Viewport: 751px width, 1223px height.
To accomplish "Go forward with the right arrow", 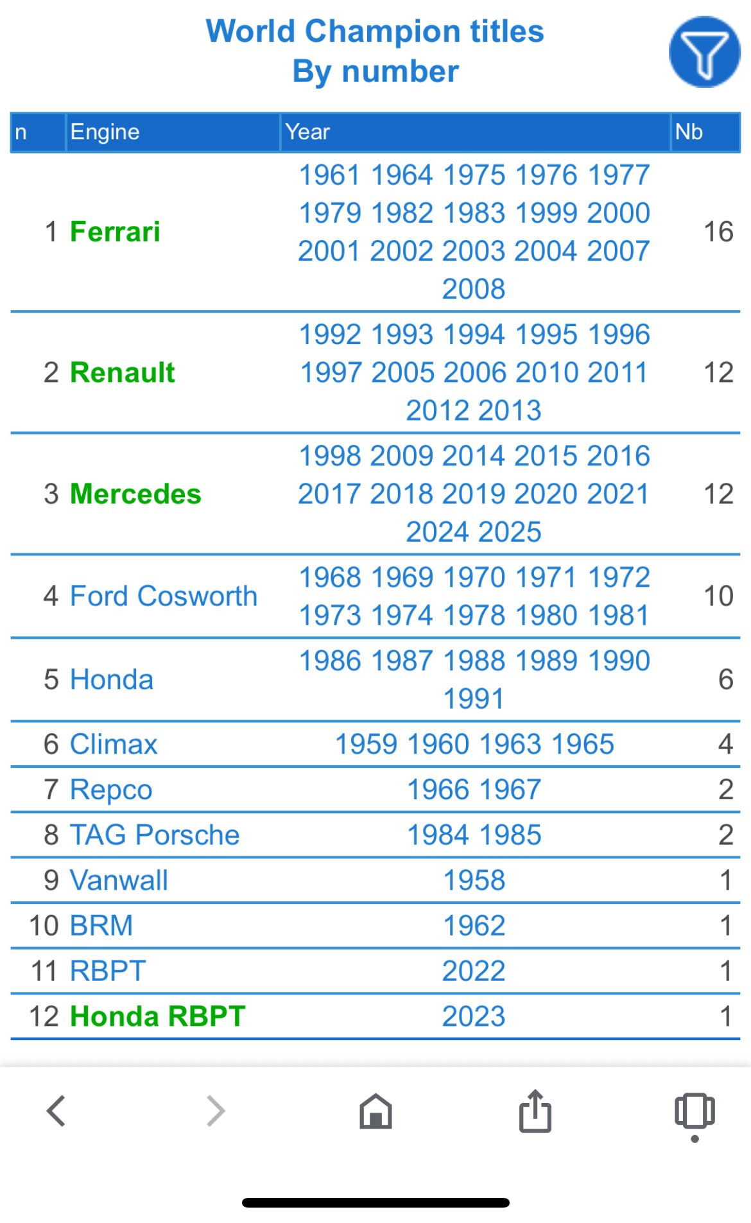I will click(216, 1111).
